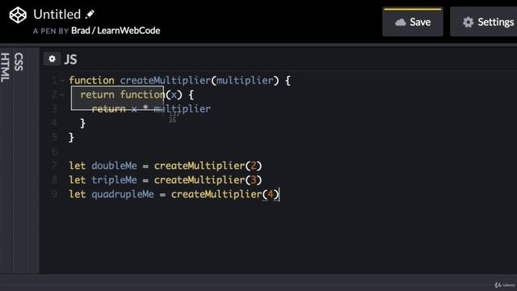Click the cloud icon in Save
This screenshot has width=517, height=291.
coord(401,23)
